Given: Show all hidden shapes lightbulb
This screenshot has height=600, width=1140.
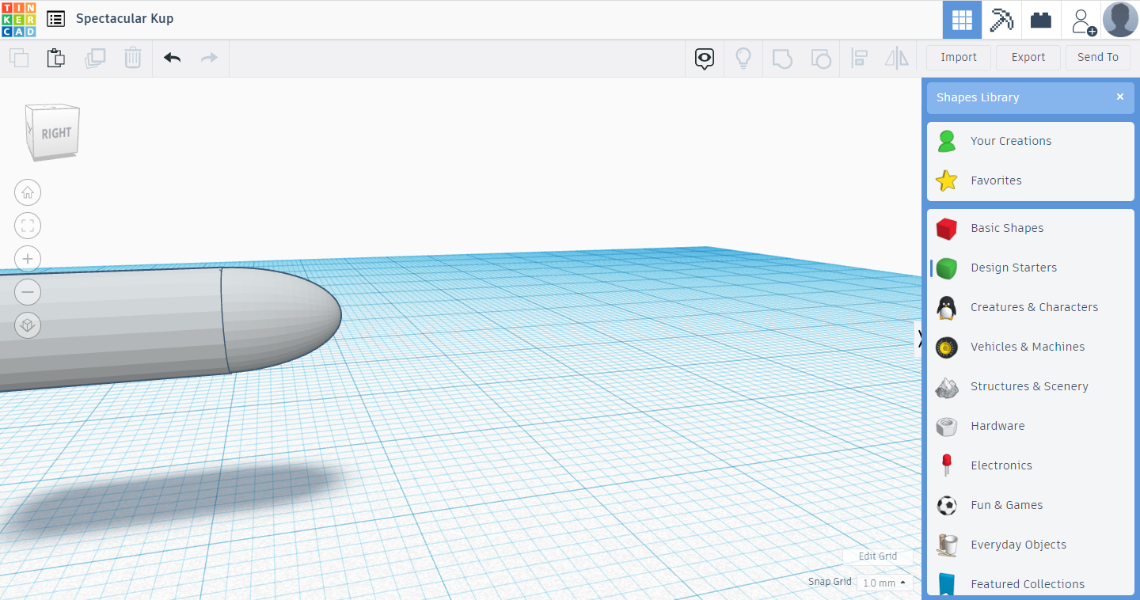Looking at the screenshot, I should (743, 59).
